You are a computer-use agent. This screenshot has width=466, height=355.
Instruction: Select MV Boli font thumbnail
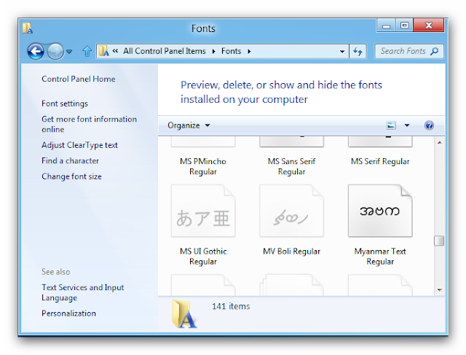pos(291,211)
